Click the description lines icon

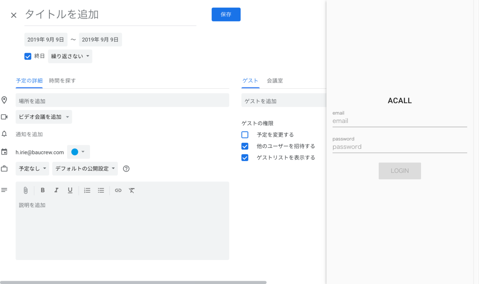[x=4, y=190]
